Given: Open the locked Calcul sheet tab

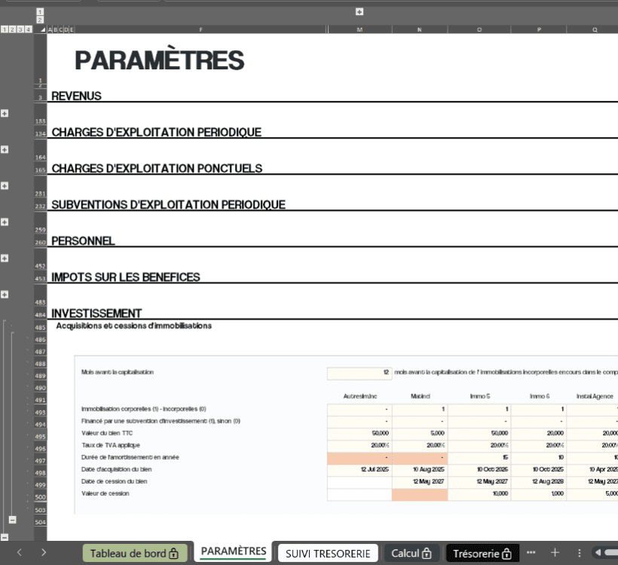Looking at the screenshot, I should coord(411,553).
